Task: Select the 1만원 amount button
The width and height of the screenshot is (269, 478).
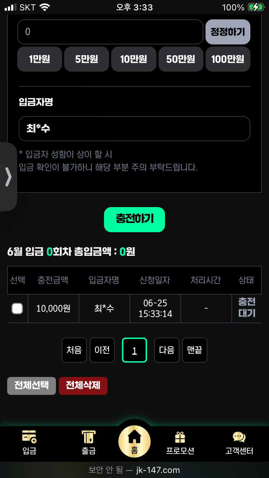Action: click(39, 59)
